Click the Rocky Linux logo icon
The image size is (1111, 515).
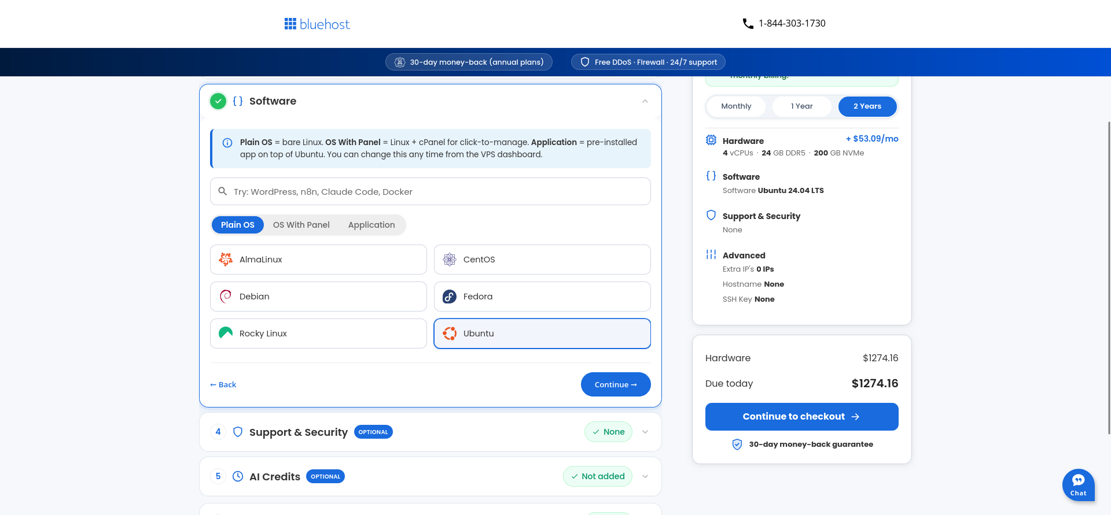[226, 333]
